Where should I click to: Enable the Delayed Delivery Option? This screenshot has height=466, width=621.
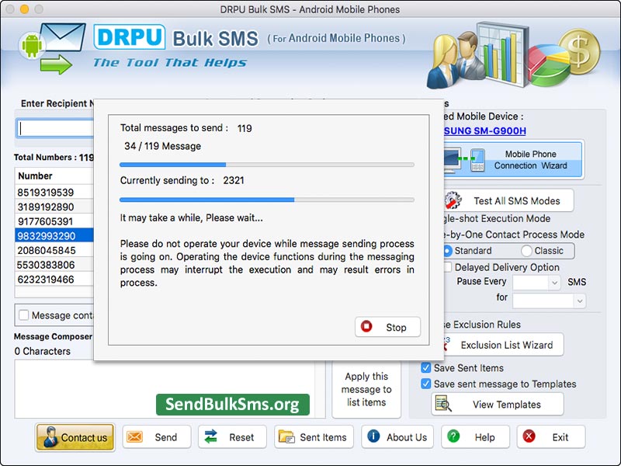pos(448,266)
